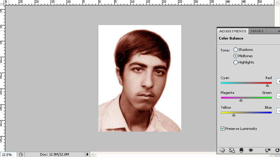This screenshot has height=157, width=280.
Task: Open the Adjustments tab
Action: click(233, 31)
